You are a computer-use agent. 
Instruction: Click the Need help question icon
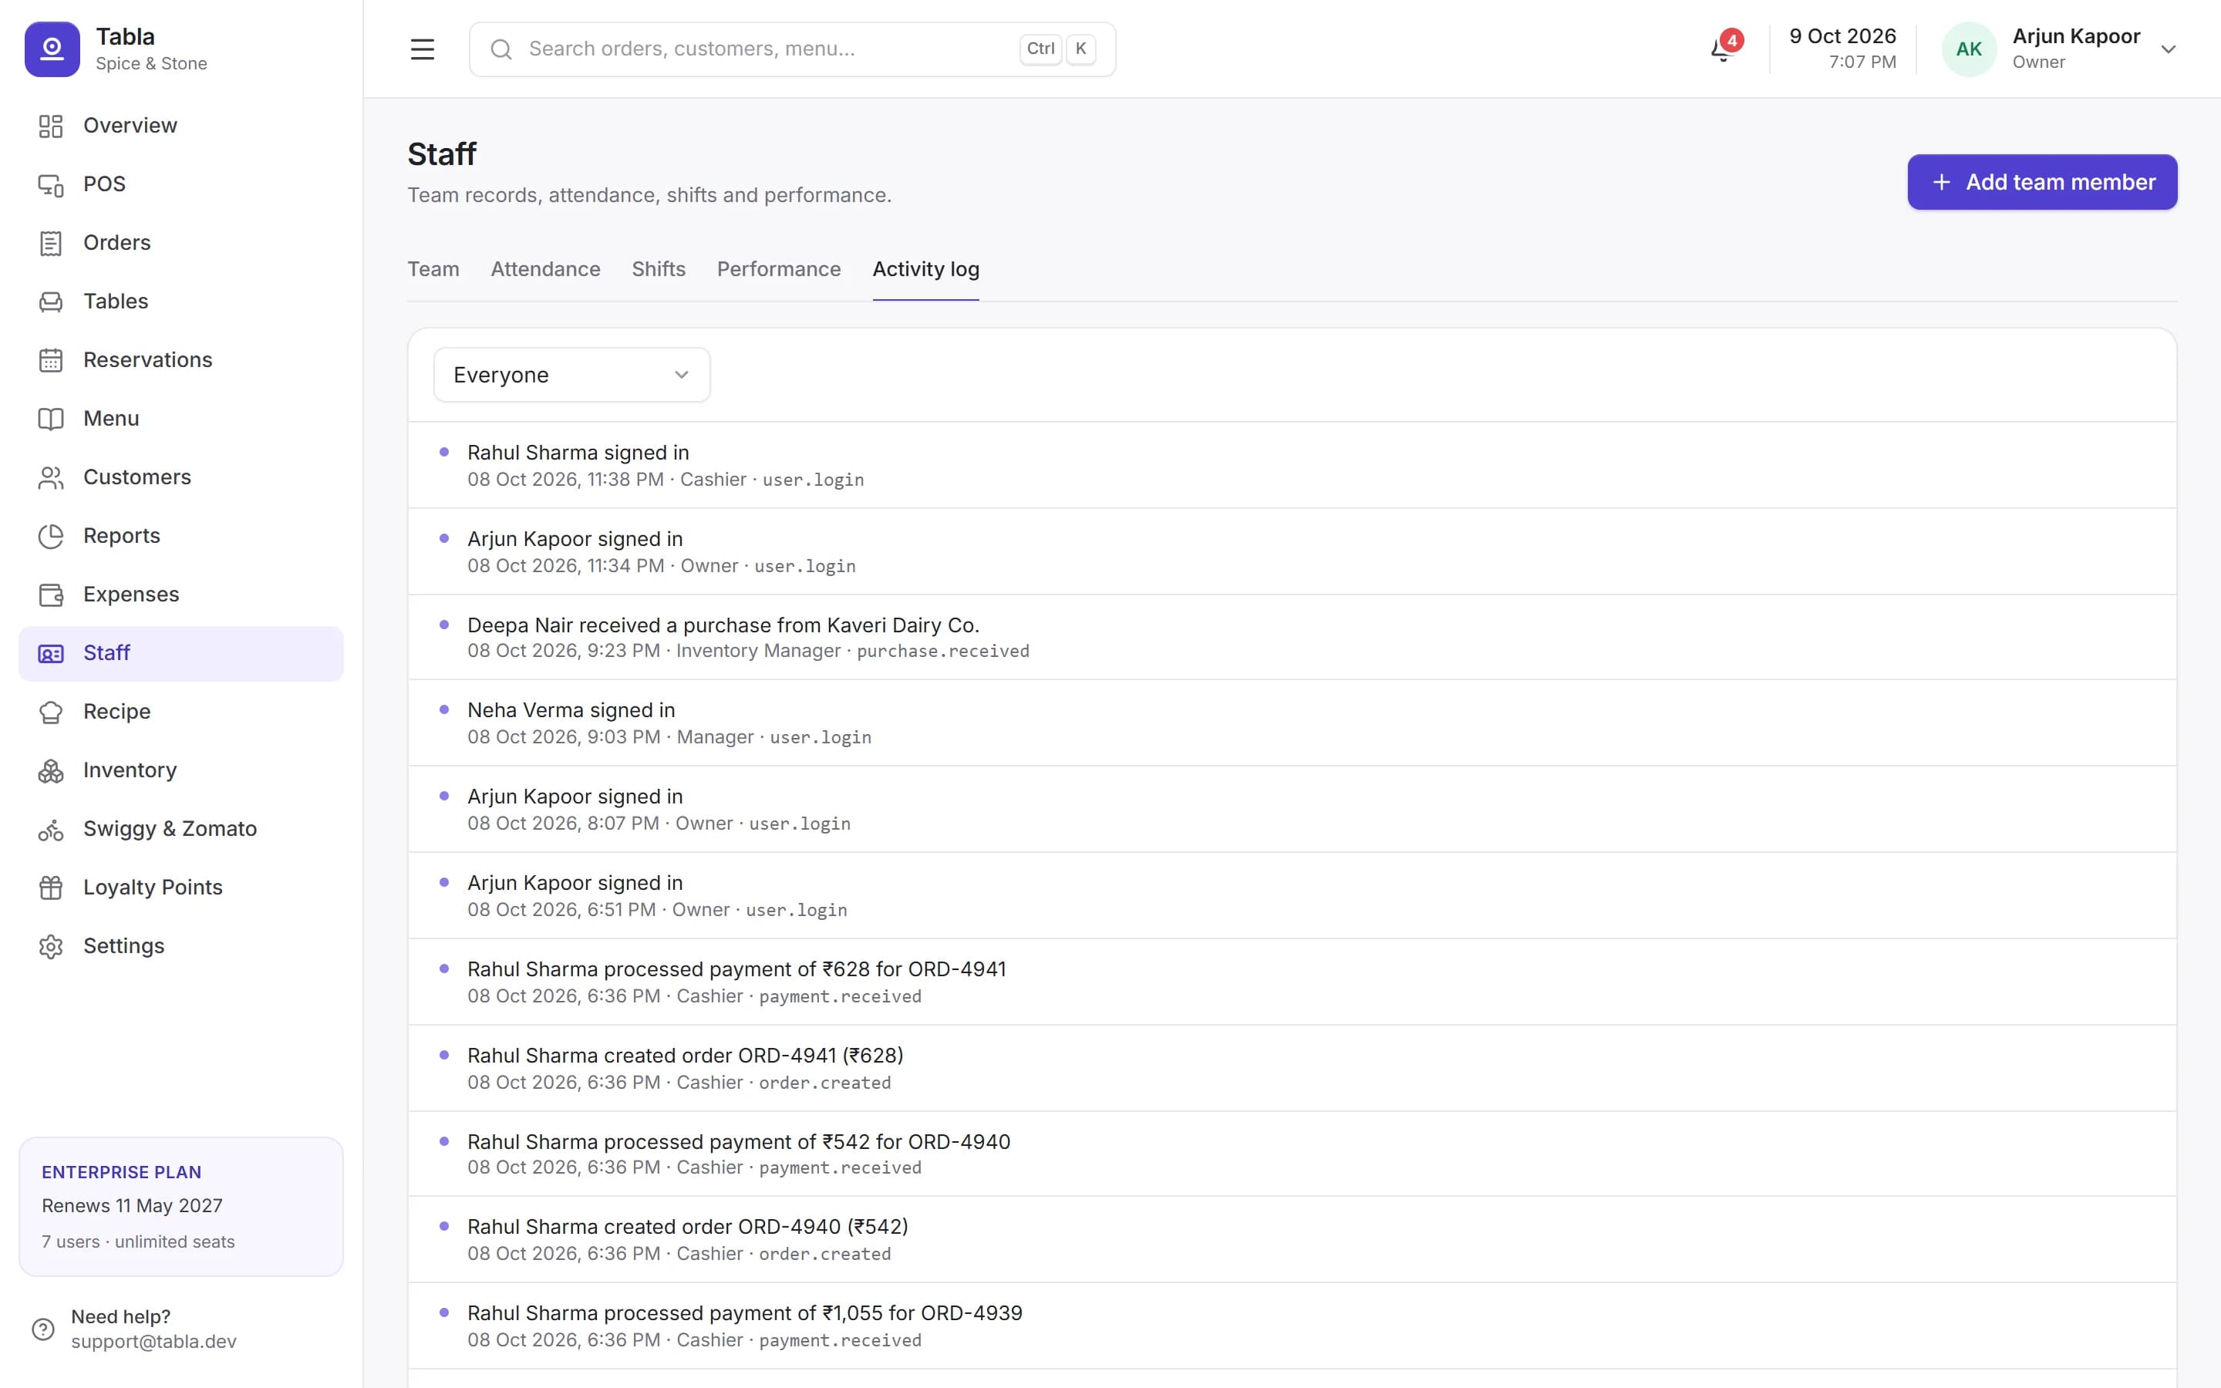(43, 1329)
